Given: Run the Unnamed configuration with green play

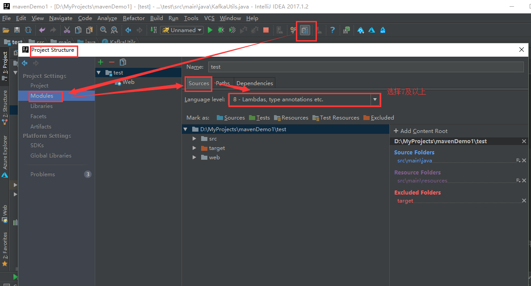Looking at the screenshot, I should tap(210, 30).
